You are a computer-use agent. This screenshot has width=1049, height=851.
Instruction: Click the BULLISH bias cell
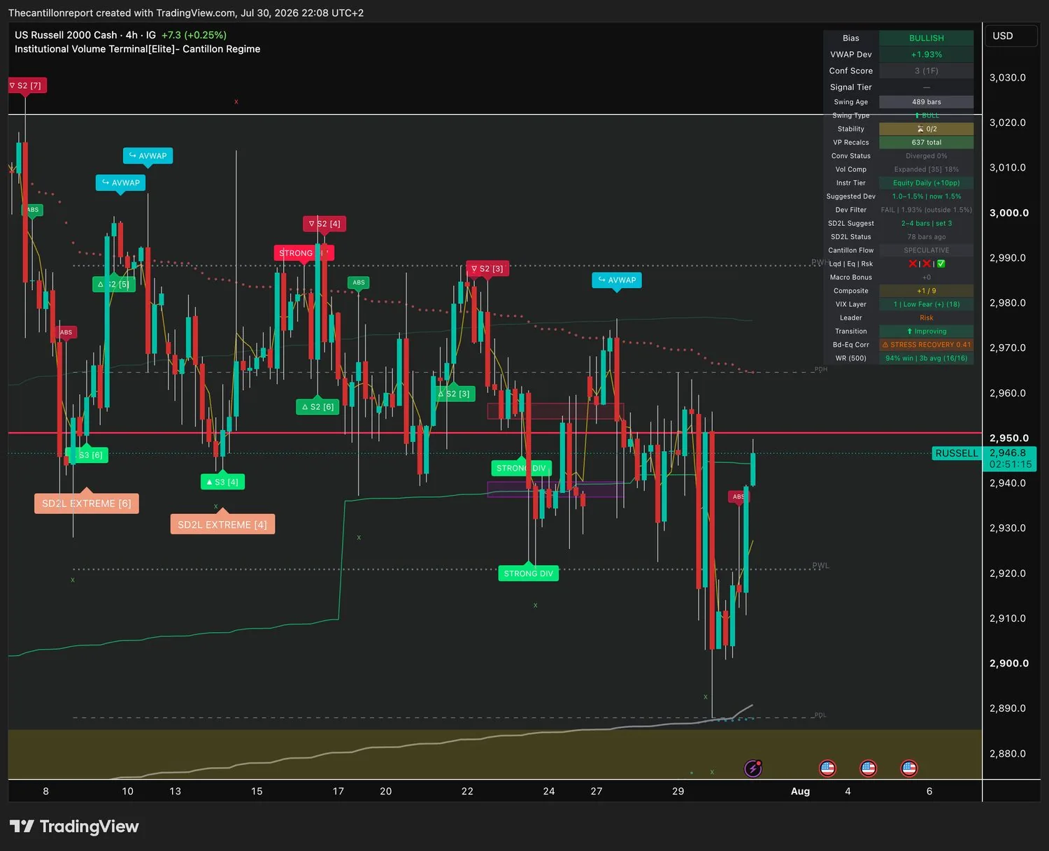point(926,38)
